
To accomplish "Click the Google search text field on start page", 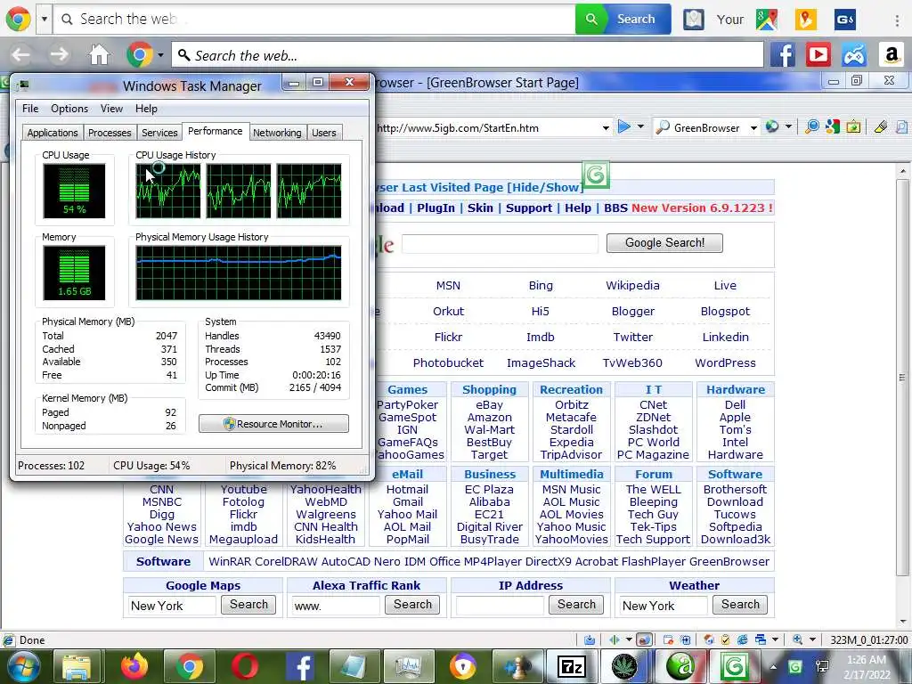I will tap(500, 243).
